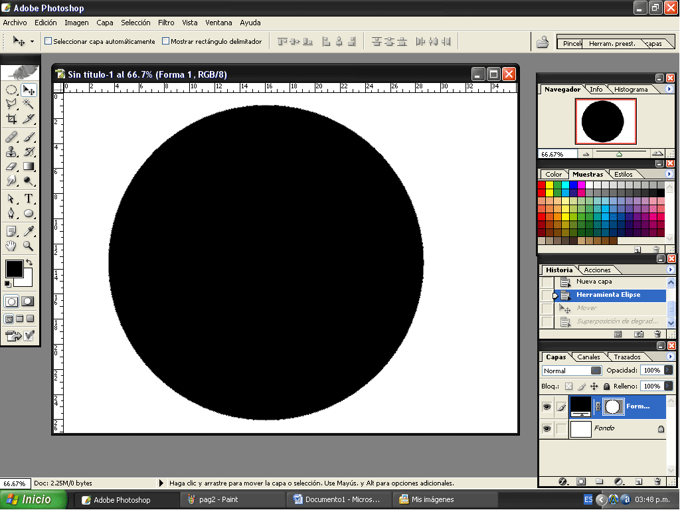Open the layer styles menu in Capas panel
Viewport: 680px width, 510px height.
[563, 481]
